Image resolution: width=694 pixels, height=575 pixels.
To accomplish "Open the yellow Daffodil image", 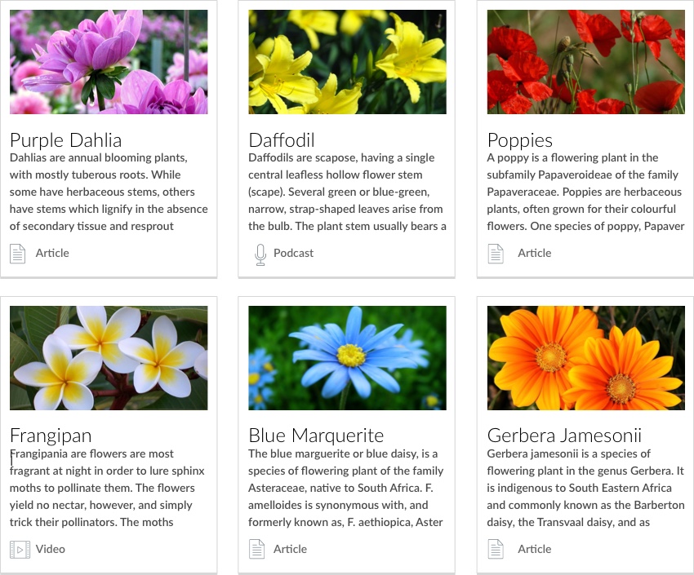I will pos(347,62).
